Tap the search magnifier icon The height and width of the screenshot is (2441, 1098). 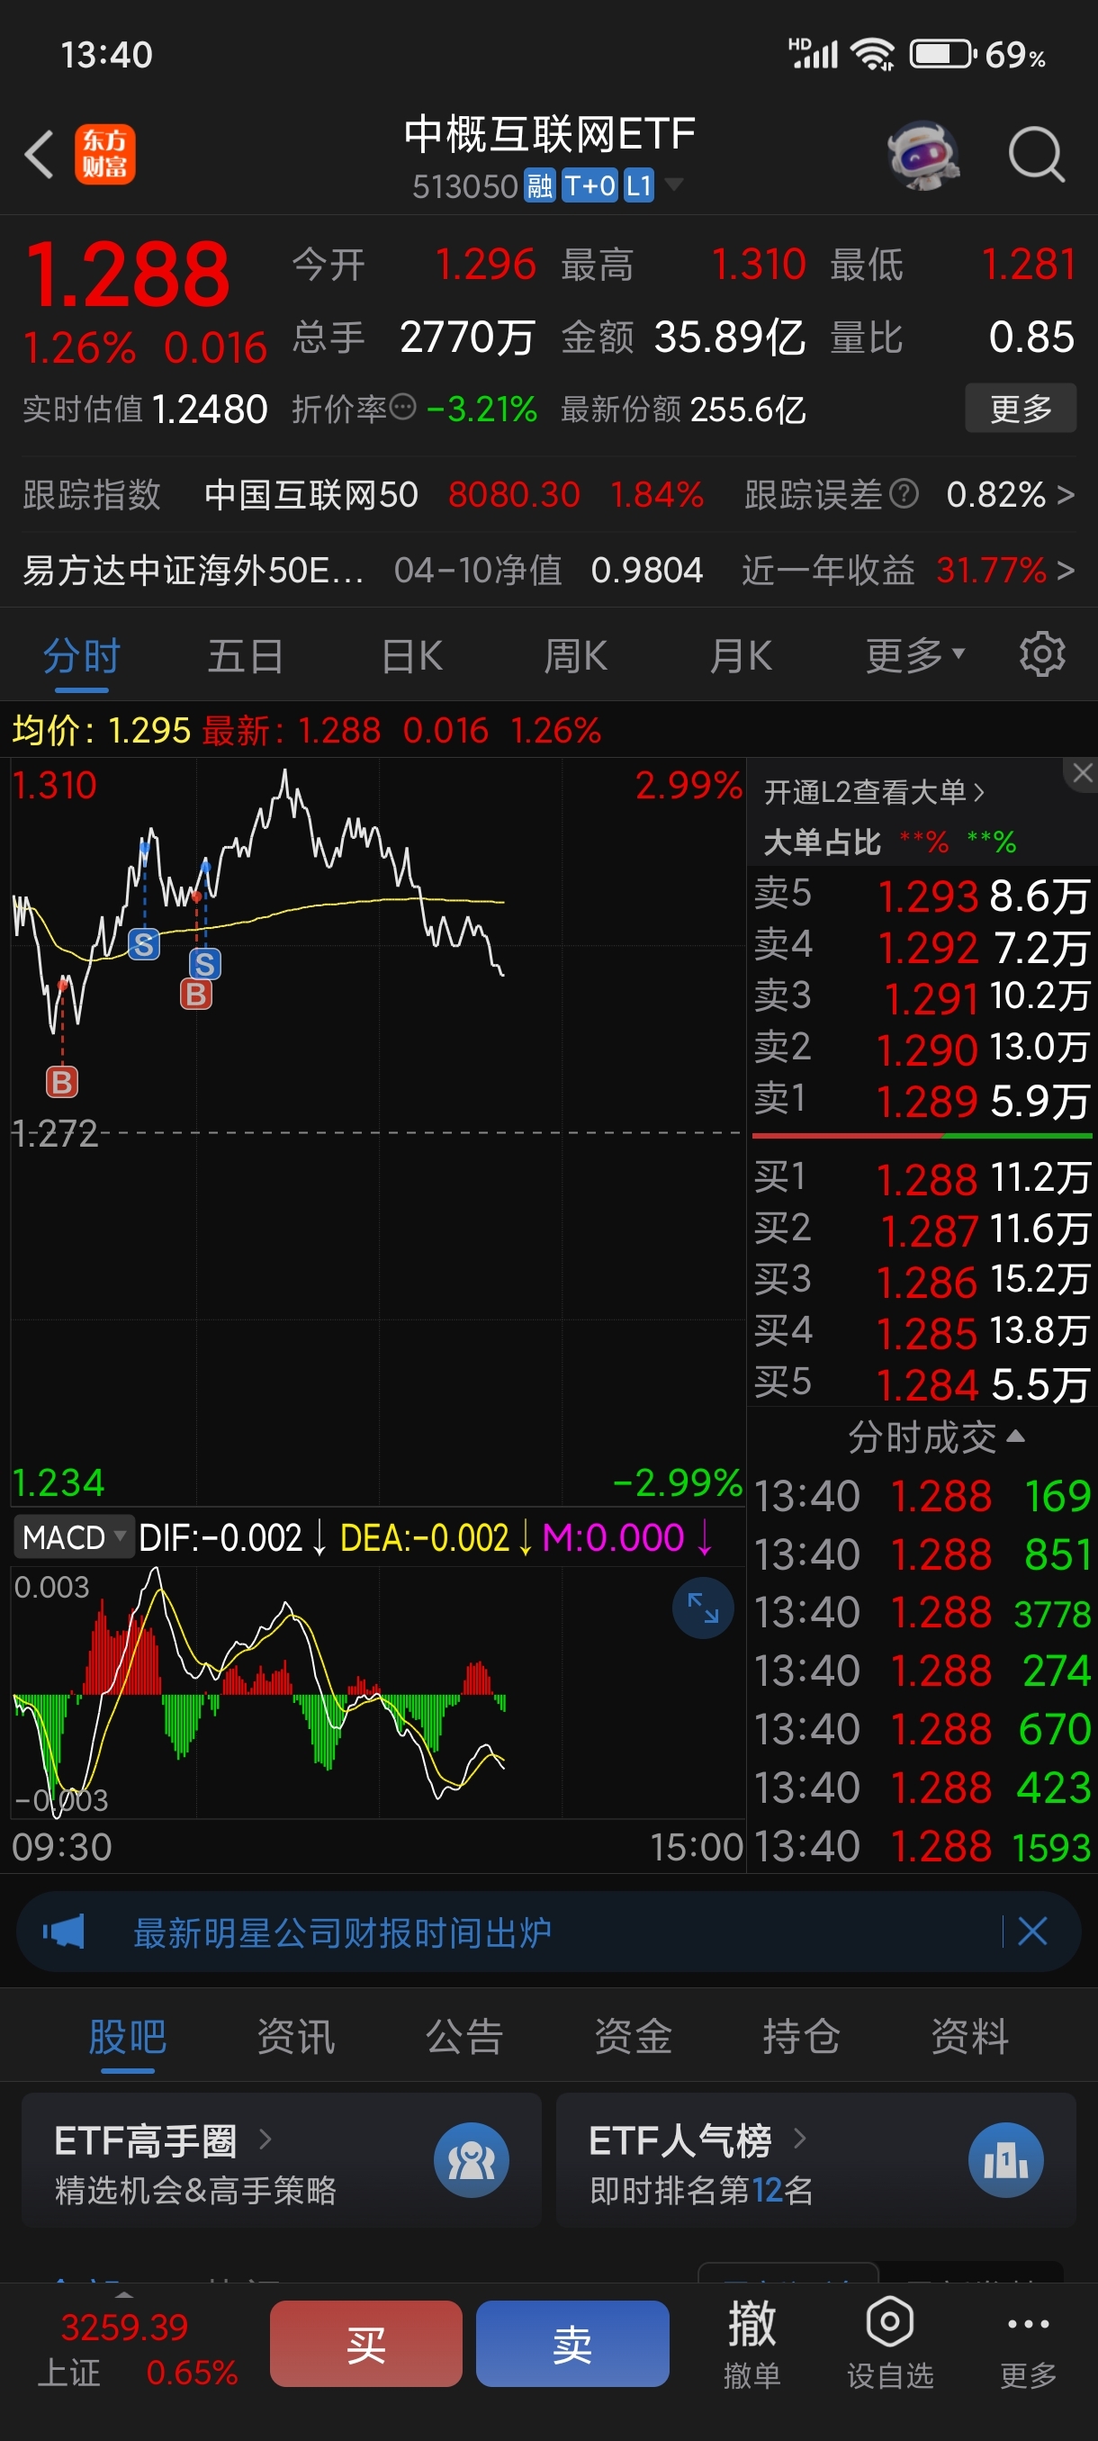click(x=1037, y=155)
